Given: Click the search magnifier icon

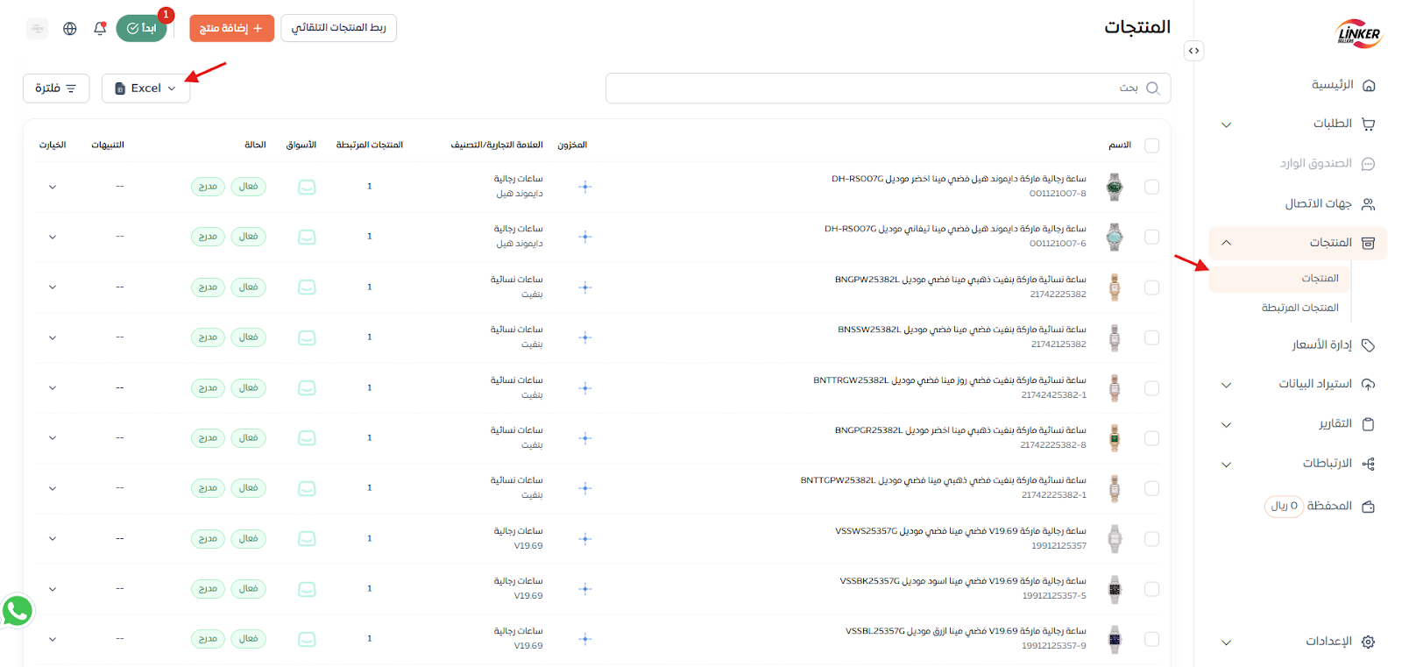Looking at the screenshot, I should [x=1153, y=88].
